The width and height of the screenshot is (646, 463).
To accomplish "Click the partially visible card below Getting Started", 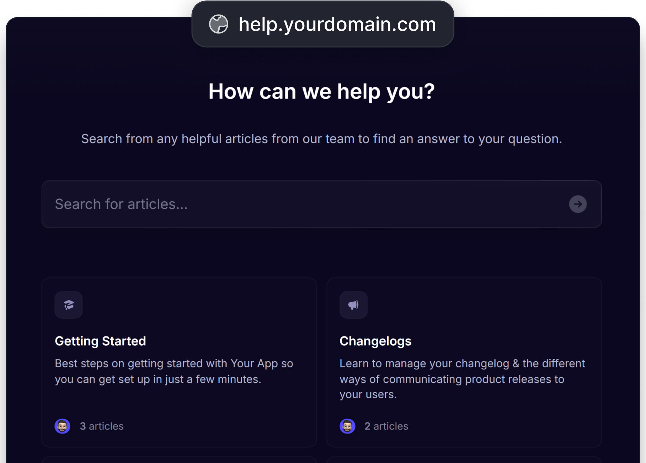I will point(179,460).
